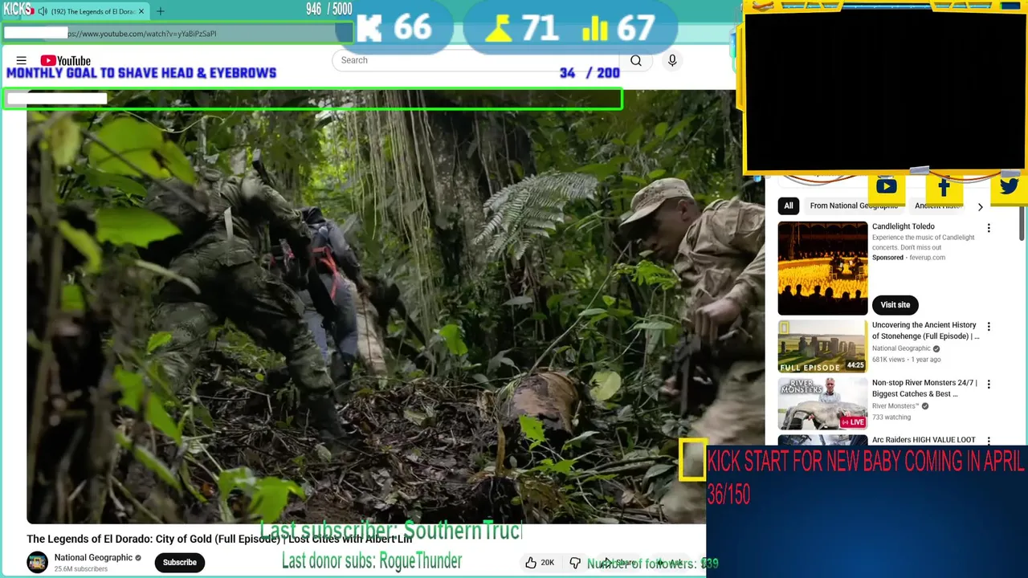This screenshot has height=578, width=1028.
Task: Start voice search with the microphone icon
Action: [672, 60]
